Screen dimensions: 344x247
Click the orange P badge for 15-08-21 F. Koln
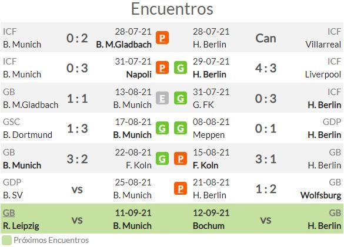(181, 158)
